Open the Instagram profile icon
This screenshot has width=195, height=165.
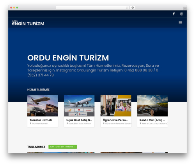click(181, 14)
